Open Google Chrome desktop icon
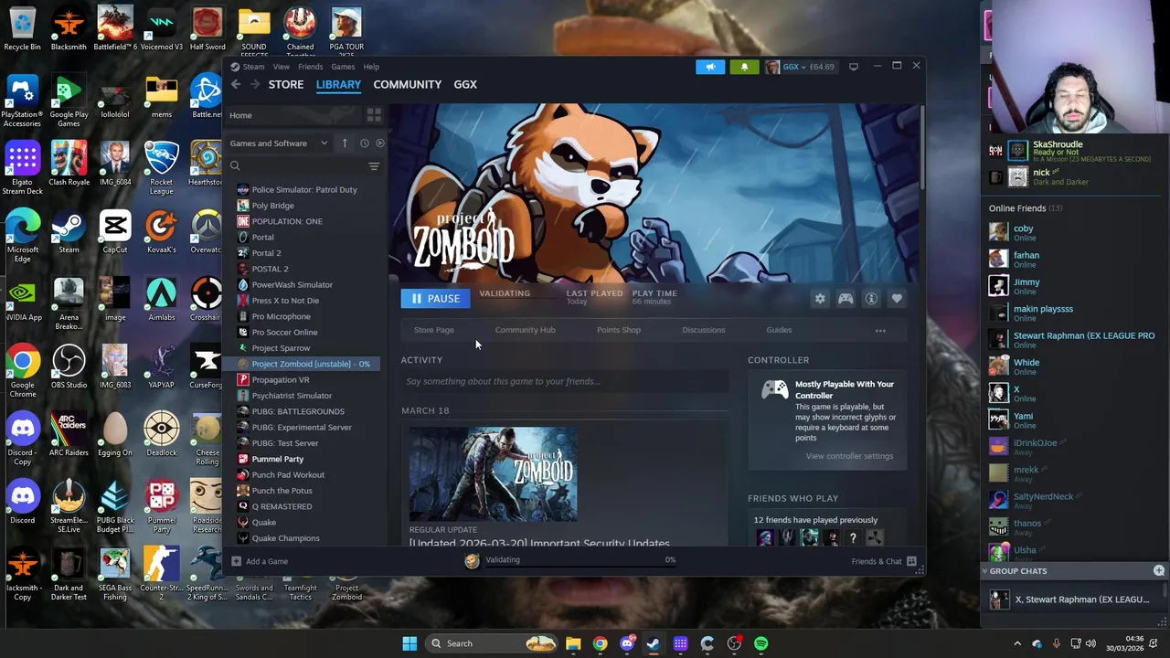This screenshot has width=1170, height=658. point(22,370)
